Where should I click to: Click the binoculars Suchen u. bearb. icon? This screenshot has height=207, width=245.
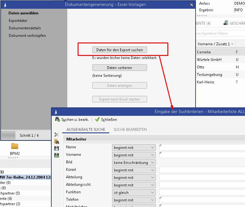pos(57,119)
